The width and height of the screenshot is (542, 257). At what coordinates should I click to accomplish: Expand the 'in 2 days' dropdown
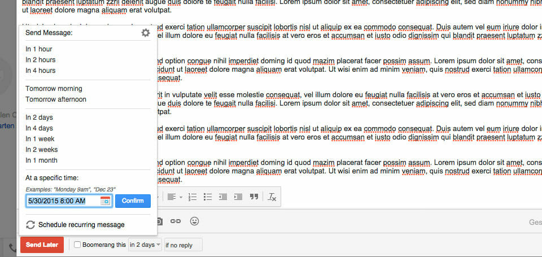click(x=145, y=245)
